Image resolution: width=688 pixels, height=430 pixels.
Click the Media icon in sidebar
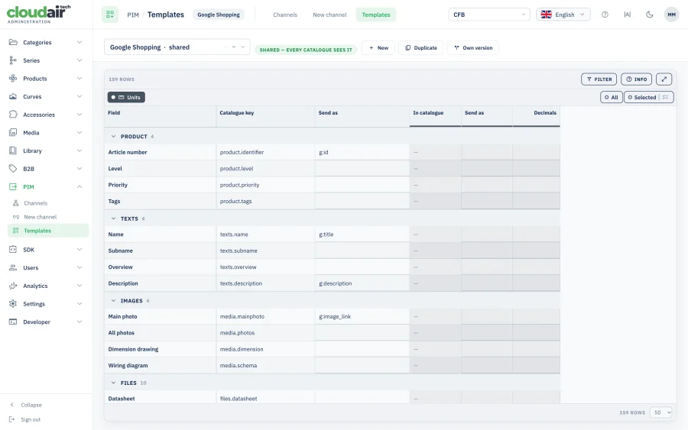pos(13,132)
